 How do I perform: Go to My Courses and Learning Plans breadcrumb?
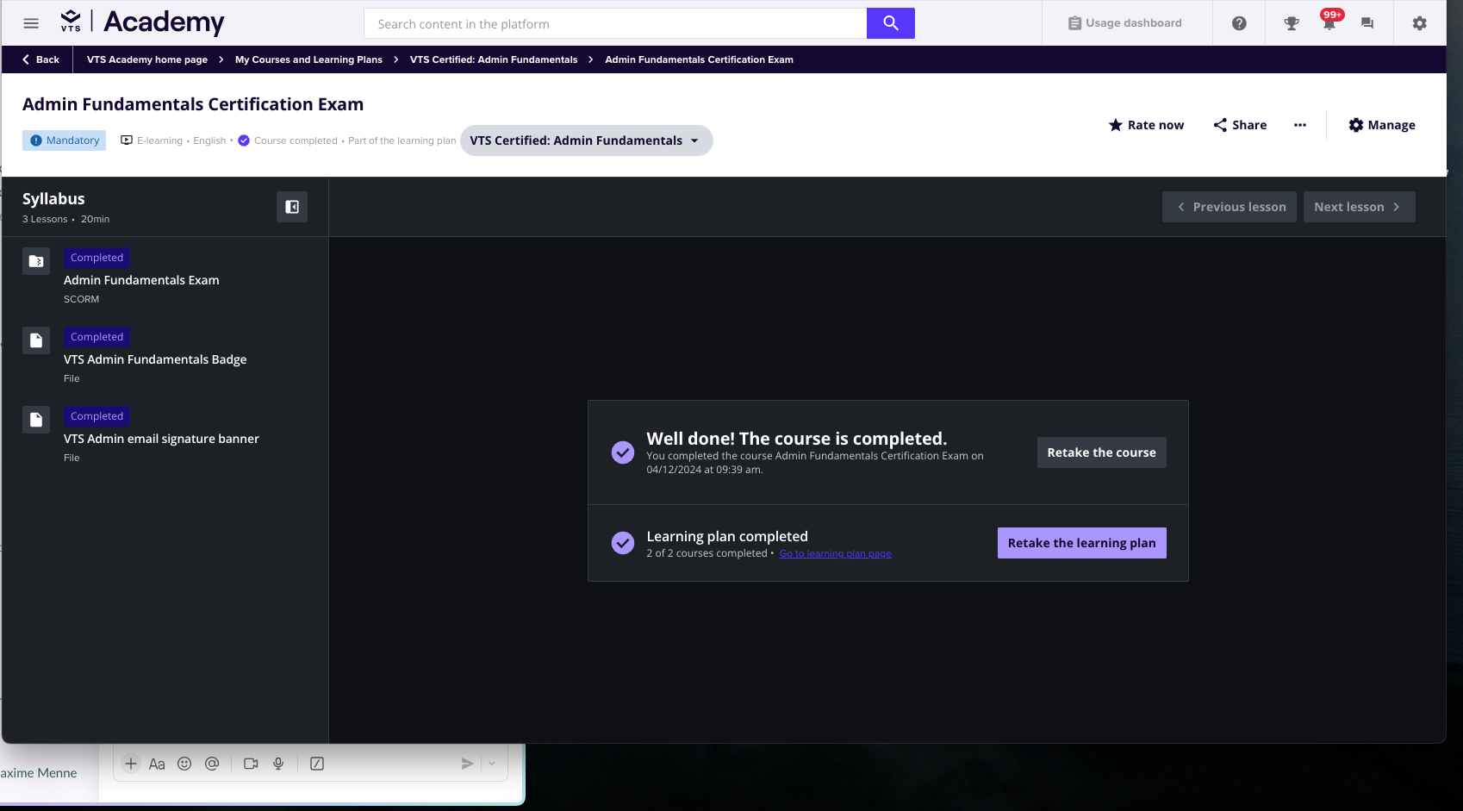pyautogui.click(x=308, y=59)
